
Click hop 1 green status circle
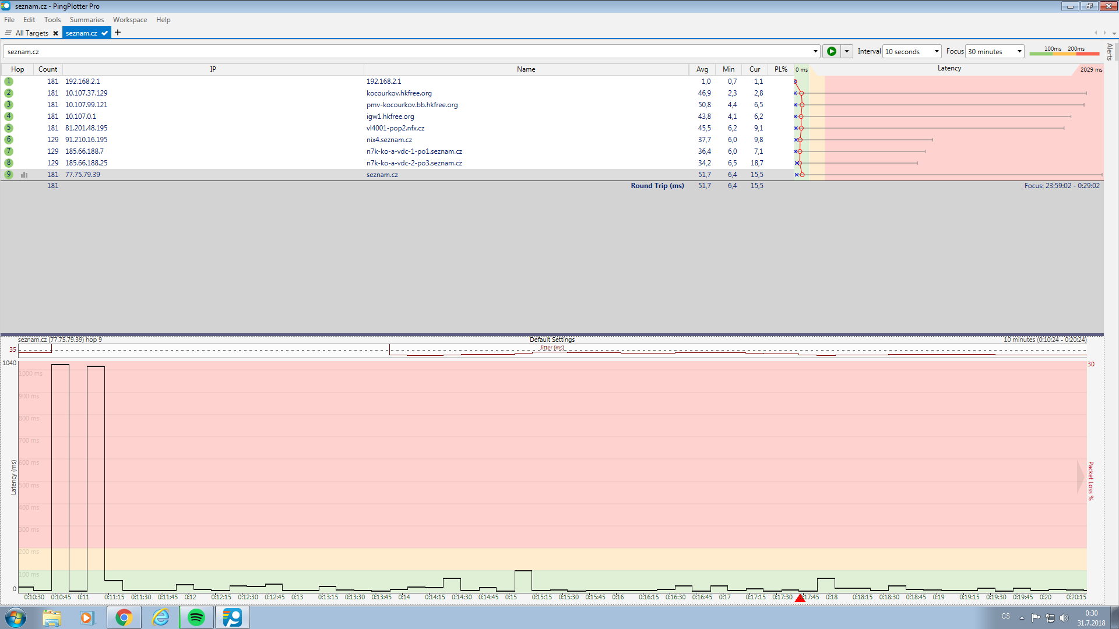[x=9, y=82]
